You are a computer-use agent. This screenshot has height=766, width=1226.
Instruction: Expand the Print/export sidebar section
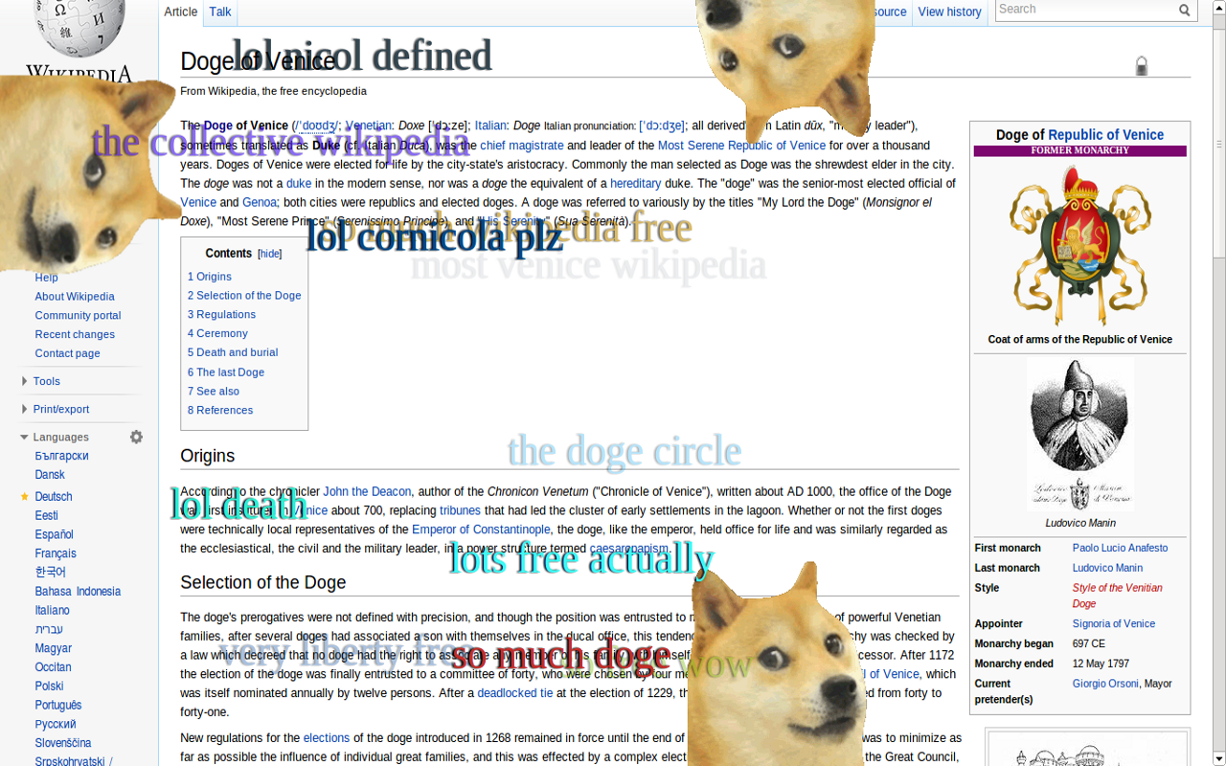61,409
